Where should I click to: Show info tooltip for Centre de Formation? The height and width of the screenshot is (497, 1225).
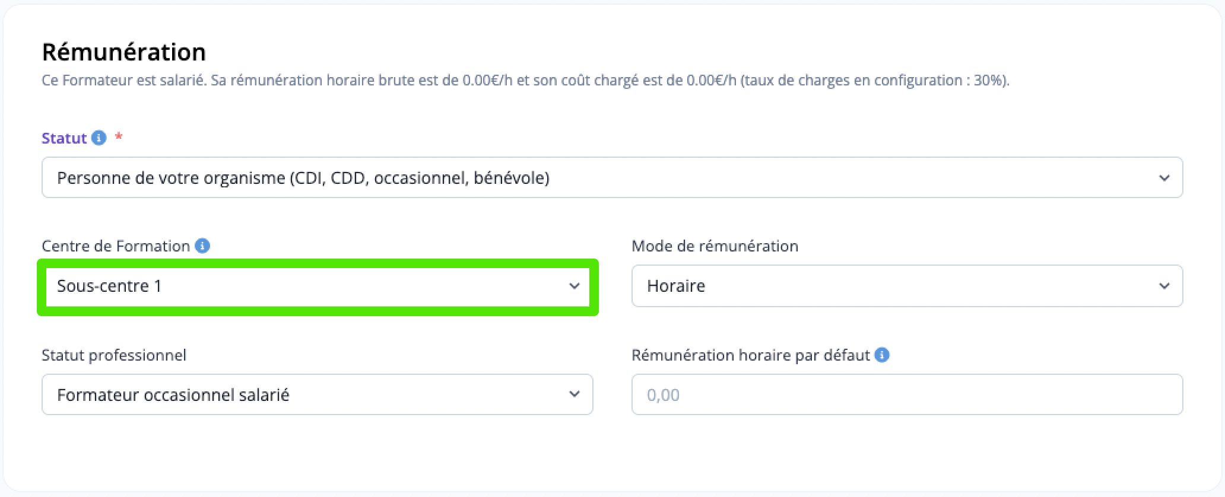click(202, 246)
